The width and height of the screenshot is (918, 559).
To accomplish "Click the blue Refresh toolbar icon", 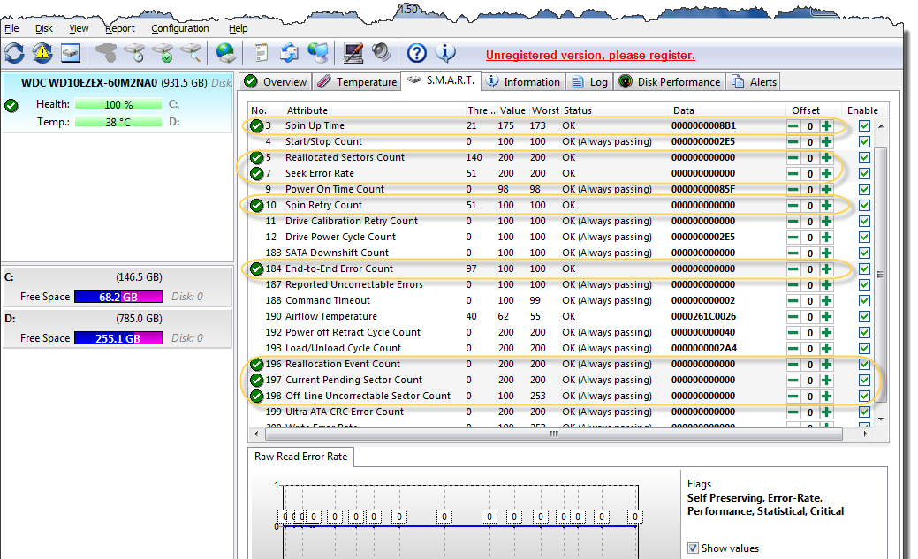I will pos(14,53).
